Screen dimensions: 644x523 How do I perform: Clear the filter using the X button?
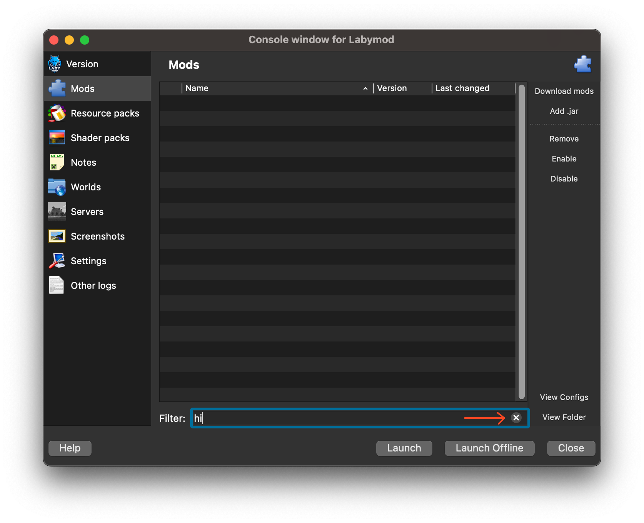tap(516, 418)
